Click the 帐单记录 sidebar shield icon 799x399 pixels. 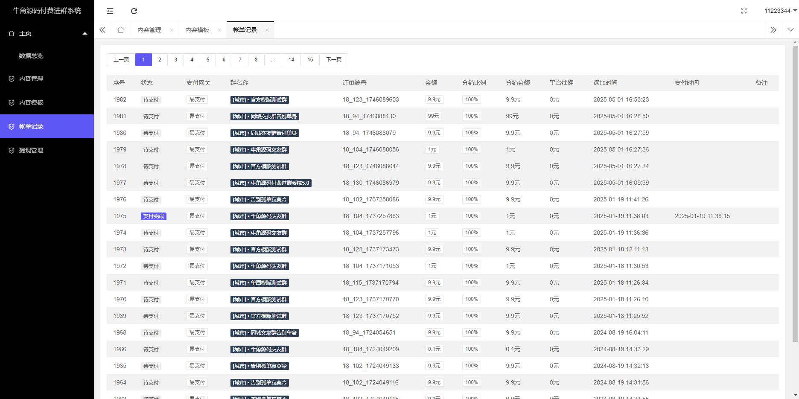click(12, 126)
